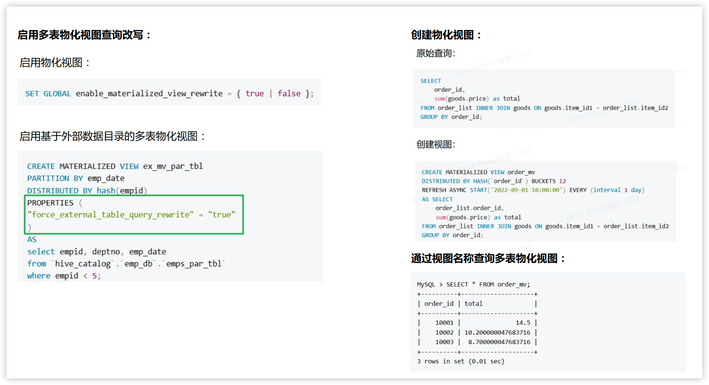709x385 pixels.
Task: Click the 'where empid < 5' line
Action: (63, 276)
